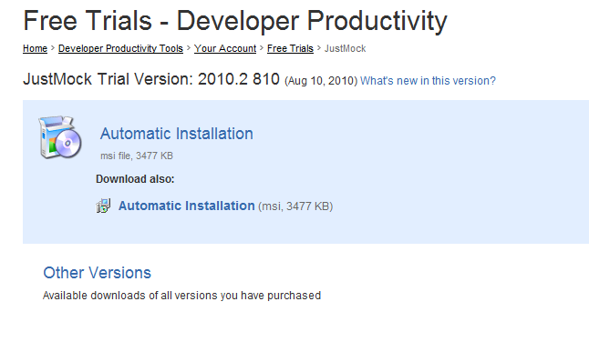The width and height of the screenshot is (589, 342).
Task: Click 'Available downloads of all versions' description
Action: [181, 296]
